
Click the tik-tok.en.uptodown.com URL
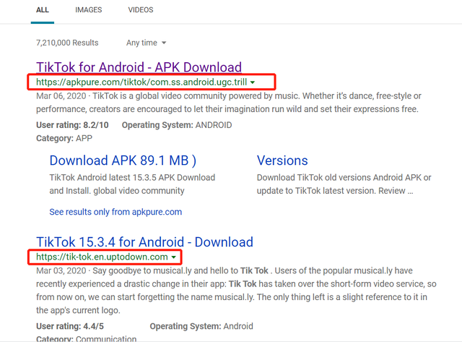(x=102, y=257)
